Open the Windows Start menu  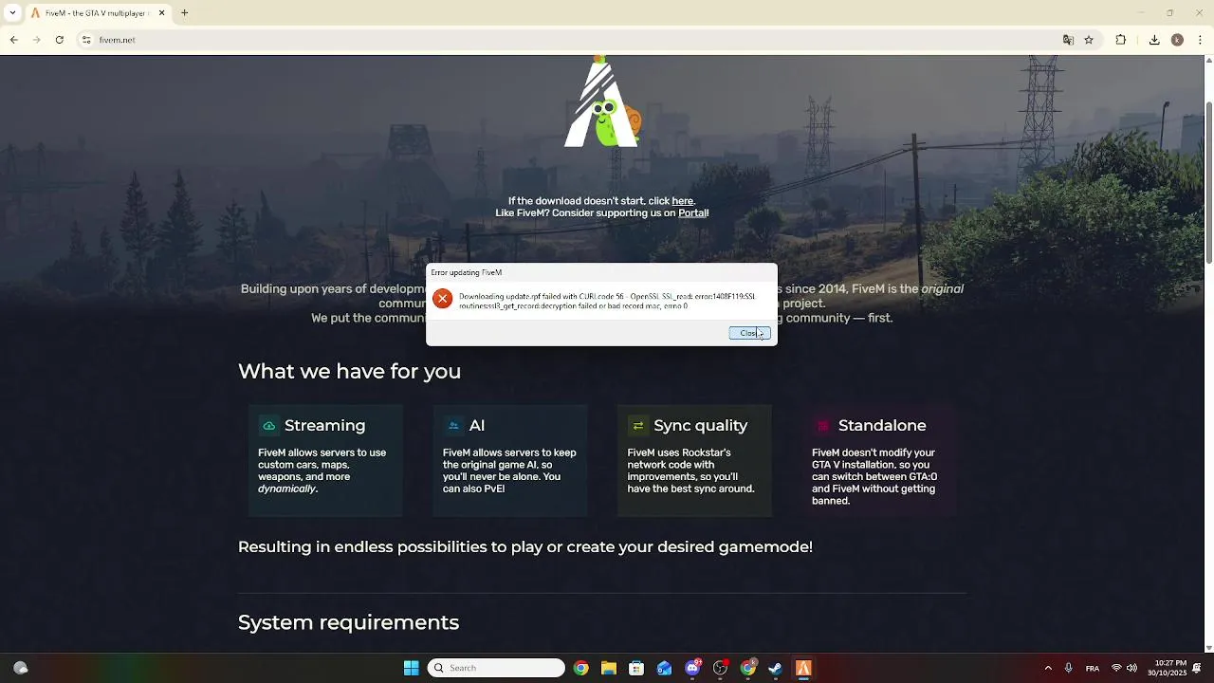tap(411, 668)
